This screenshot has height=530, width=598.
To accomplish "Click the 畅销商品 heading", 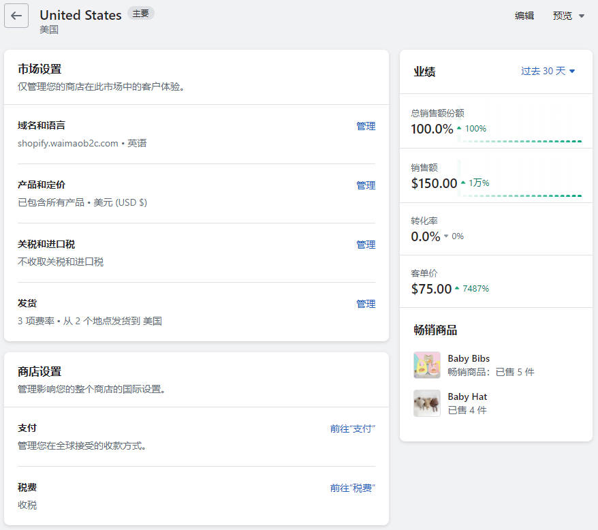I will pos(435,330).
